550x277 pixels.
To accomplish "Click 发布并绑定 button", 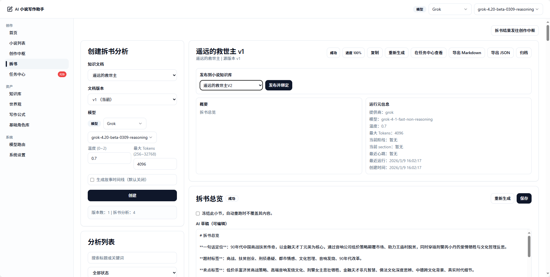I will pyautogui.click(x=278, y=85).
